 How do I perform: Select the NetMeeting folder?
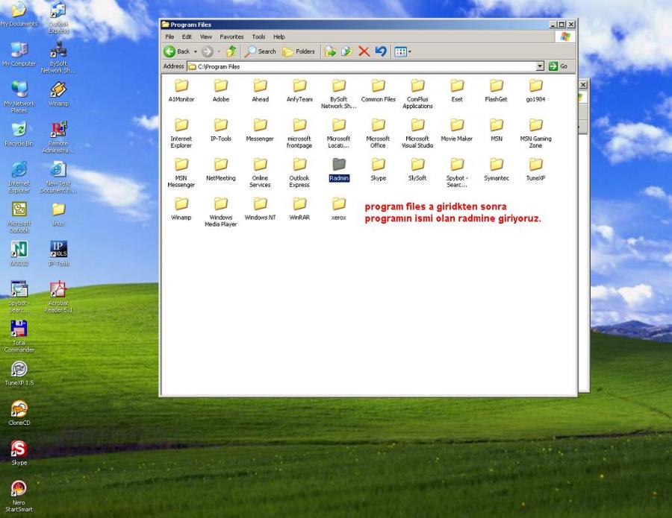point(221,169)
